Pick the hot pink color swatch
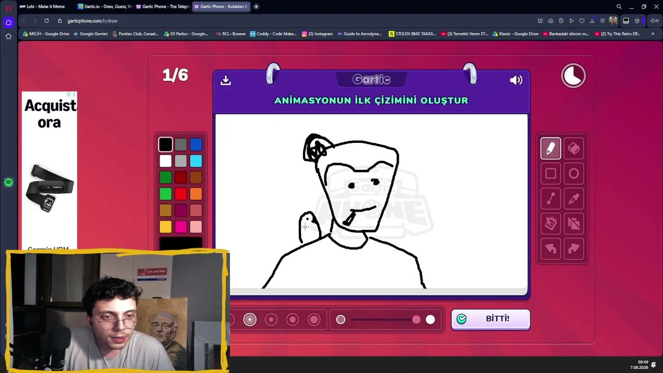The width and height of the screenshot is (663, 373). pyautogui.click(x=181, y=226)
